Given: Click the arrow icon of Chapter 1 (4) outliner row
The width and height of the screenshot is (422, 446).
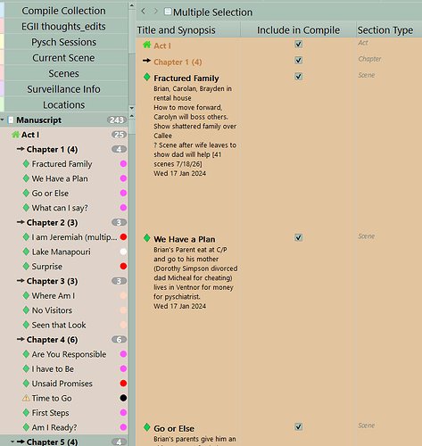Looking at the screenshot, I should click(x=146, y=61).
